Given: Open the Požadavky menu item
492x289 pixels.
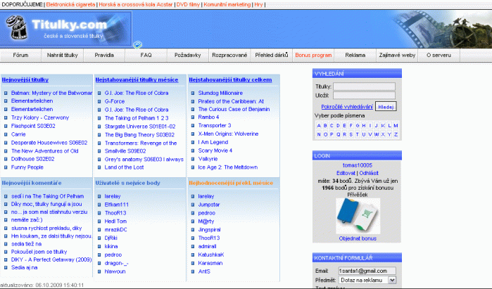Looking at the screenshot, I should coord(188,55).
